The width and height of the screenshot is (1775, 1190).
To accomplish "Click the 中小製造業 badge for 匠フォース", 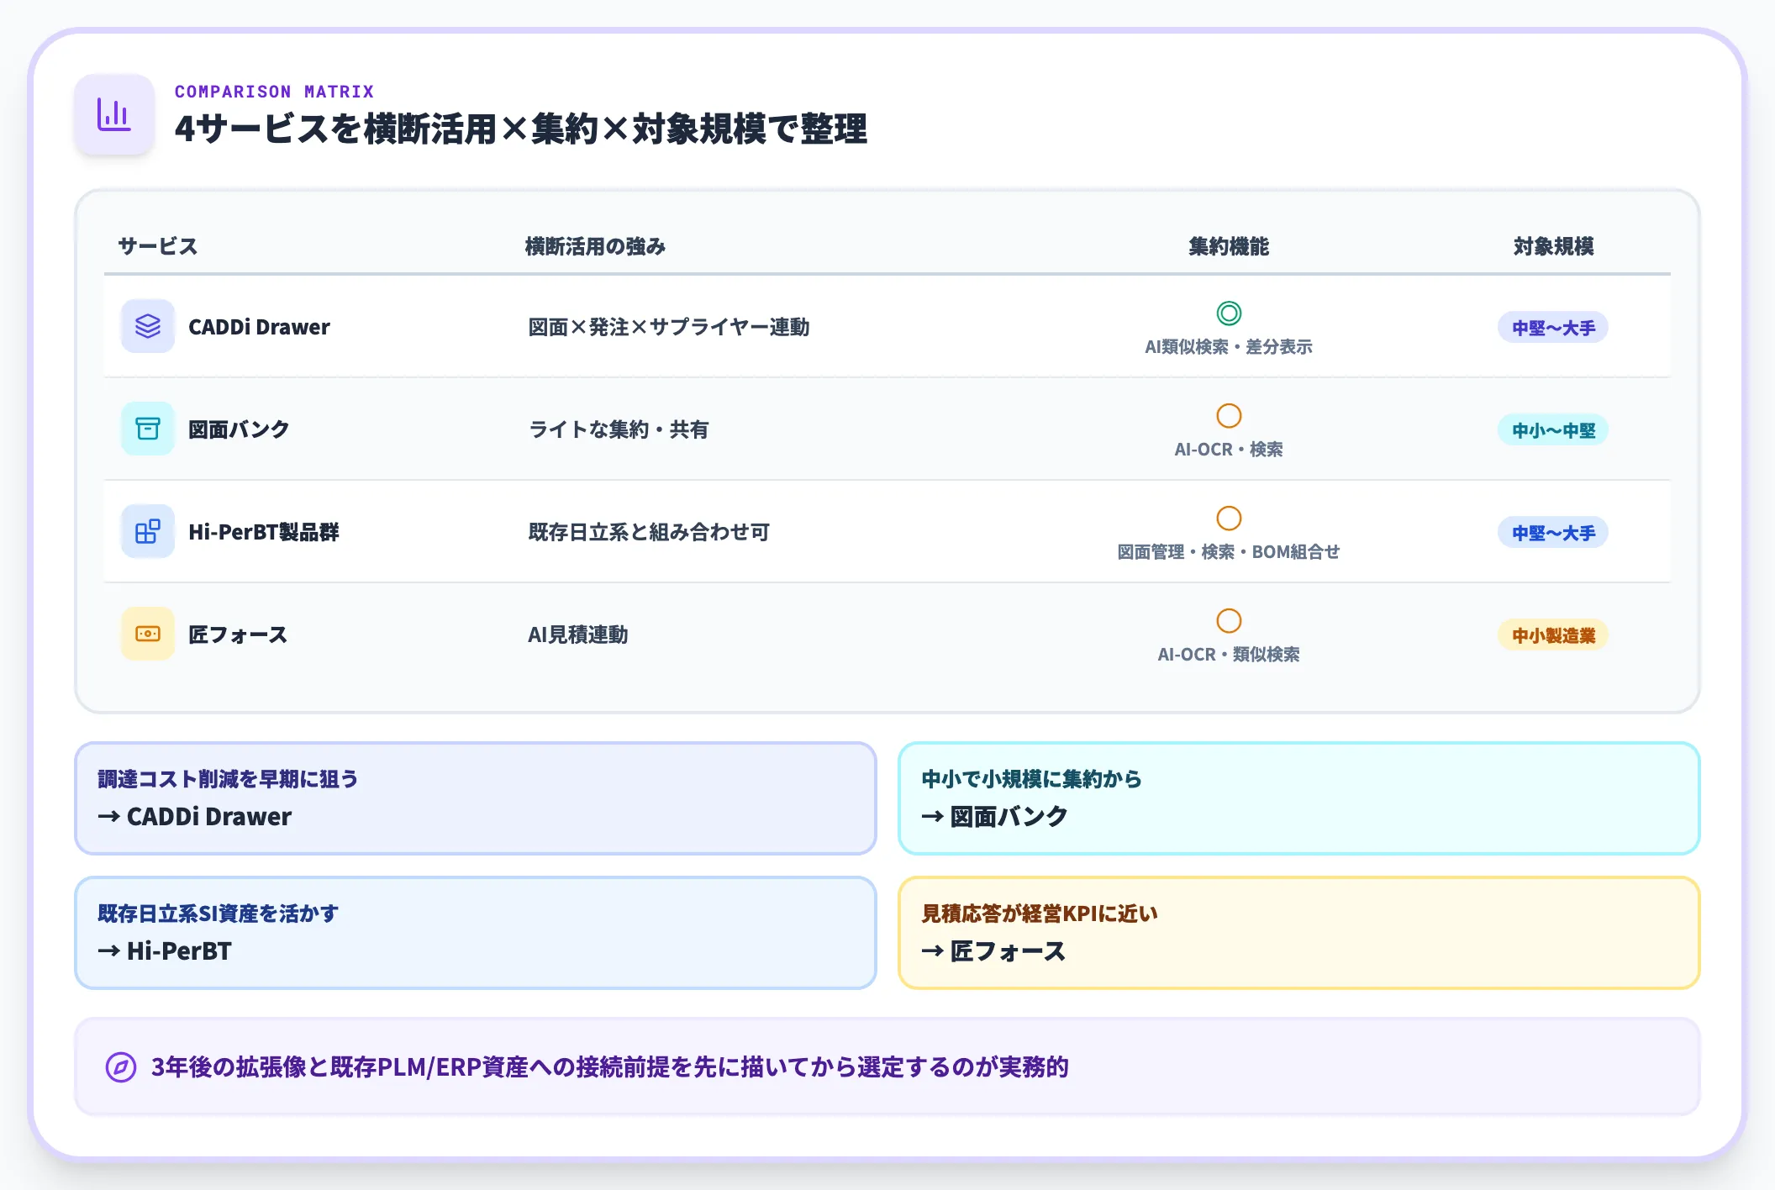I will [1551, 635].
